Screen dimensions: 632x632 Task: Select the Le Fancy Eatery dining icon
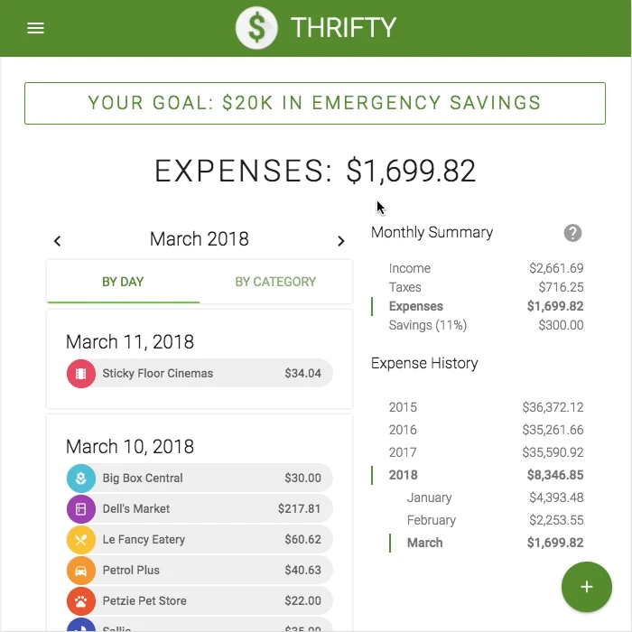(x=81, y=540)
